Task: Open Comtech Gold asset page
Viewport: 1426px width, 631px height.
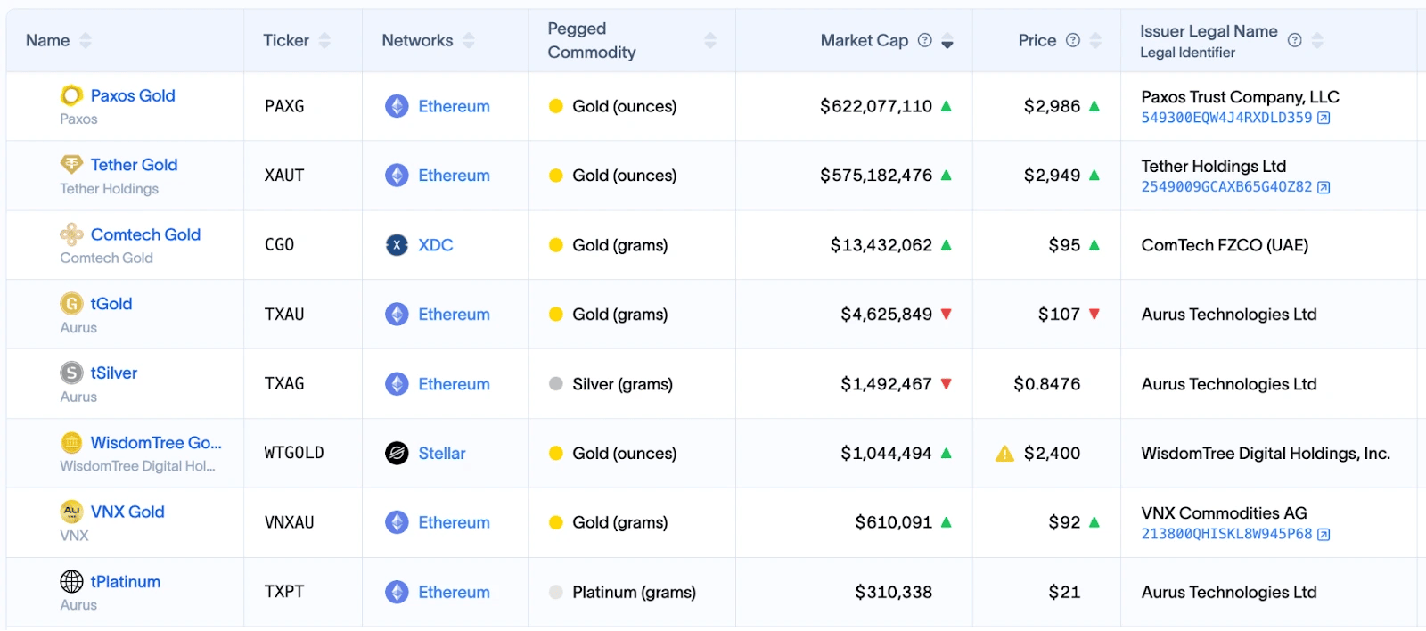Action: 145,234
